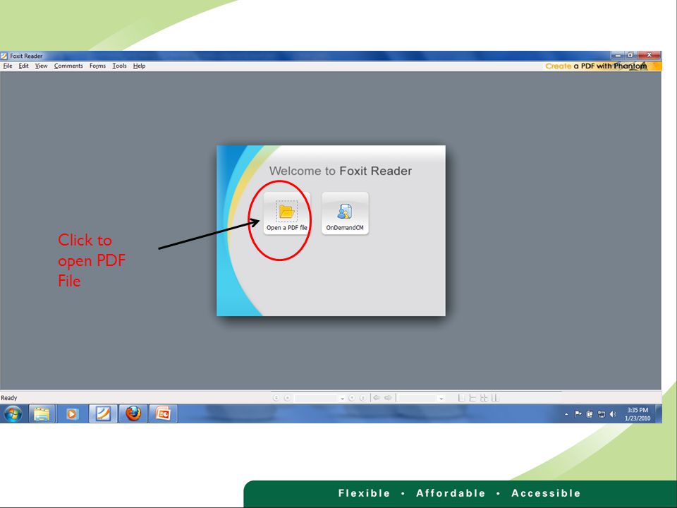
Task: Open the Help menu
Action: (139, 66)
